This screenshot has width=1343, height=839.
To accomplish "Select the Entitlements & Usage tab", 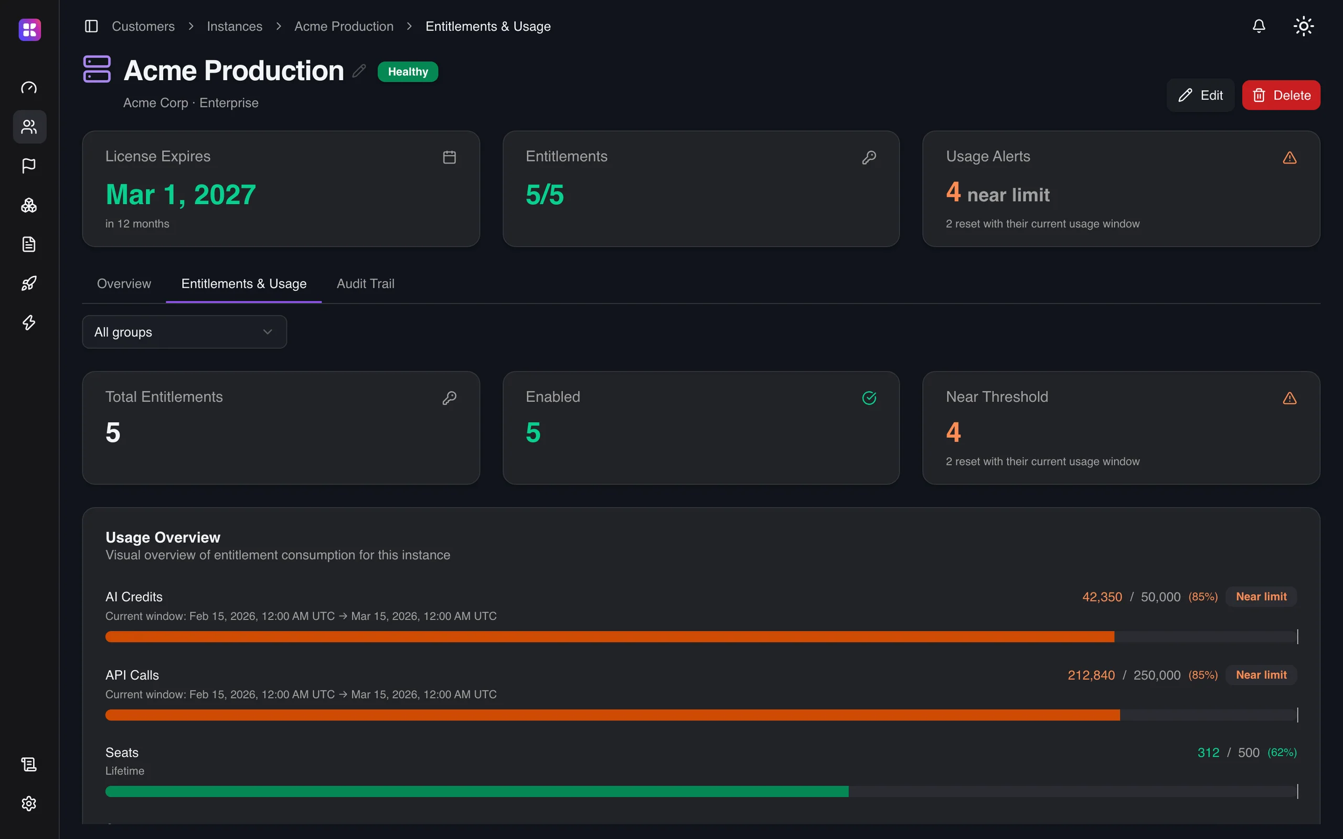I will (243, 284).
